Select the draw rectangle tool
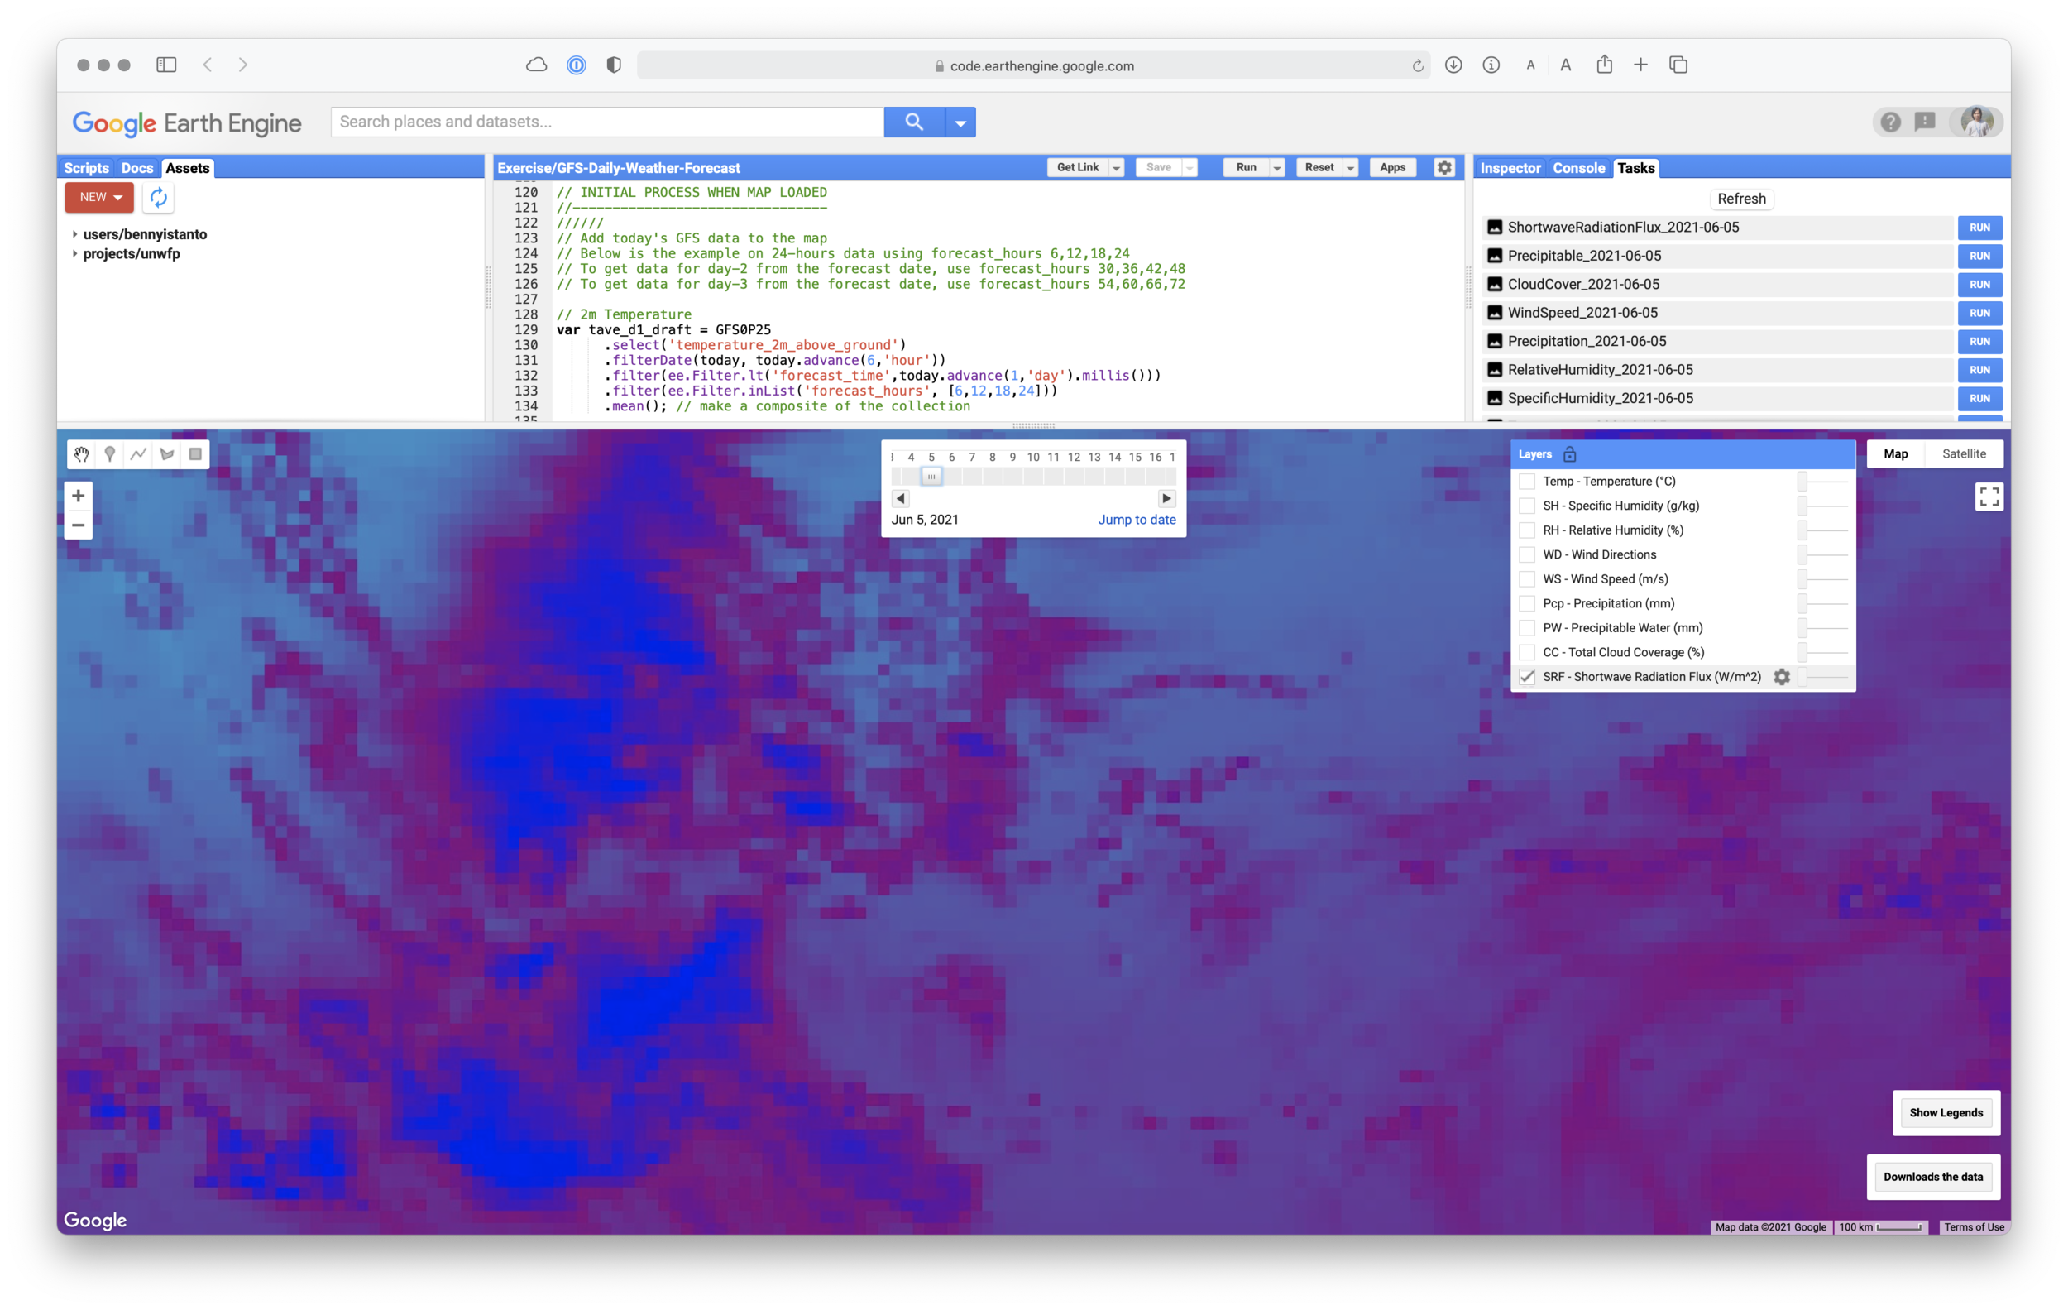Screen dimensions: 2068x1310 [196, 454]
